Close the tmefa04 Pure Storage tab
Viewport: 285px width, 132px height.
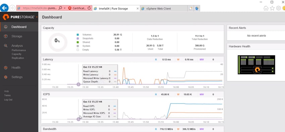[137, 8]
